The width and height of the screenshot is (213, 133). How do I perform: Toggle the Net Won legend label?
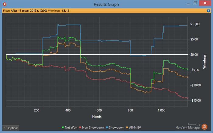point(71,128)
